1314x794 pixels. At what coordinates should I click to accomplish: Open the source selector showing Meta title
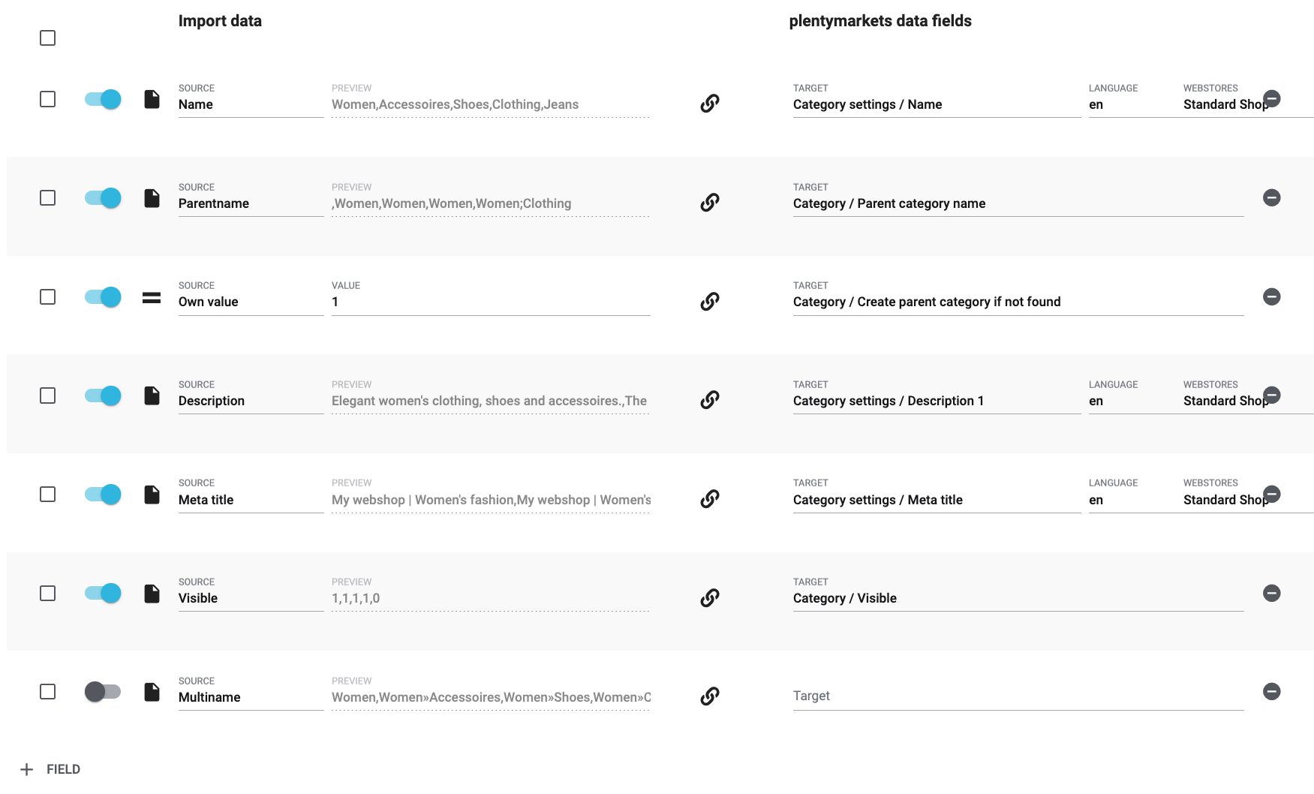click(x=250, y=500)
